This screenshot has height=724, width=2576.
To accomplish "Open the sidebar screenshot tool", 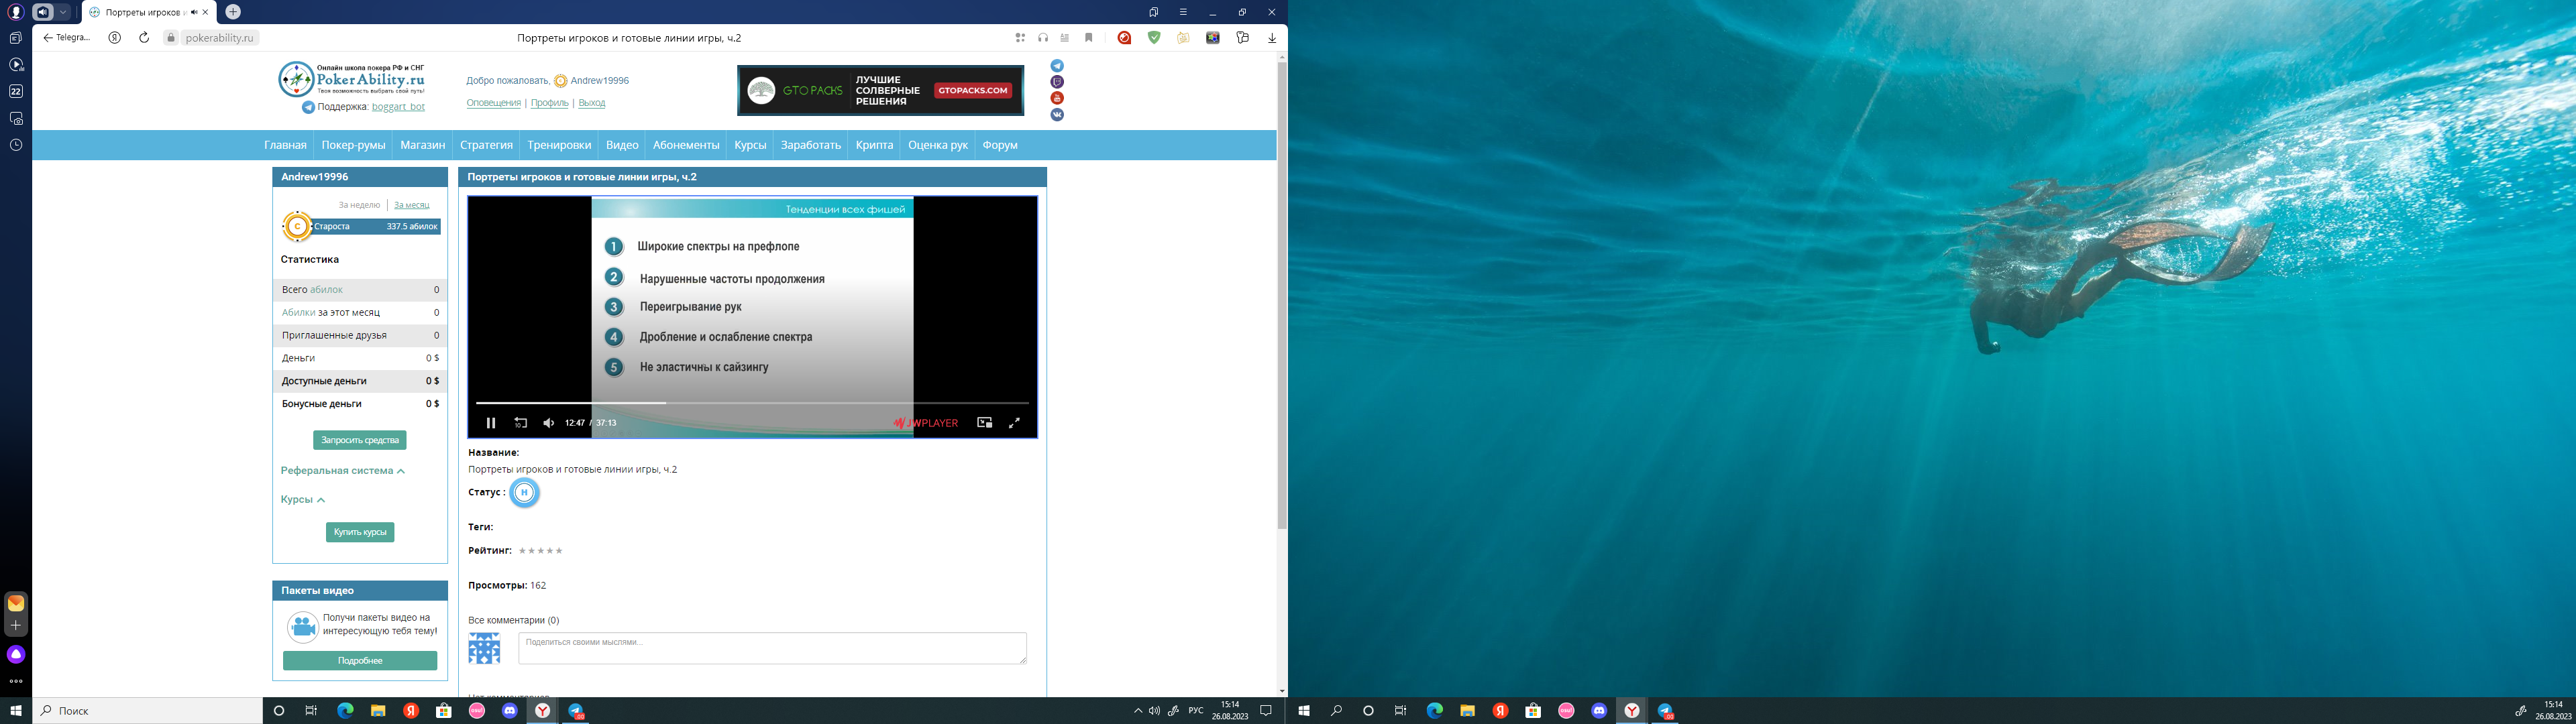I will [x=15, y=118].
